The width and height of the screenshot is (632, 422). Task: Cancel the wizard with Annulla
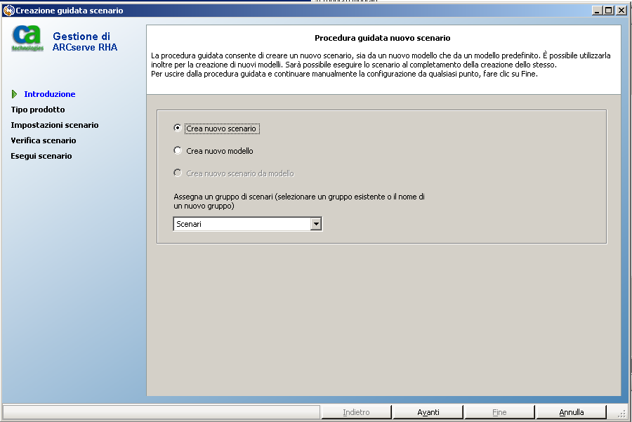pyautogui.click(x=571, y=412)
